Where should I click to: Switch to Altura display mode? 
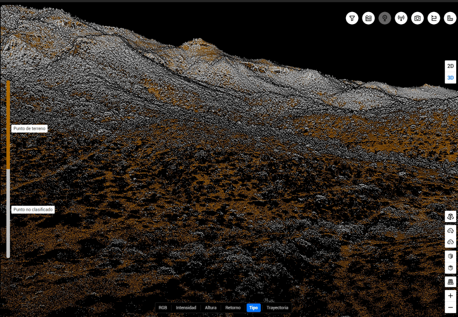coord(210,308)
